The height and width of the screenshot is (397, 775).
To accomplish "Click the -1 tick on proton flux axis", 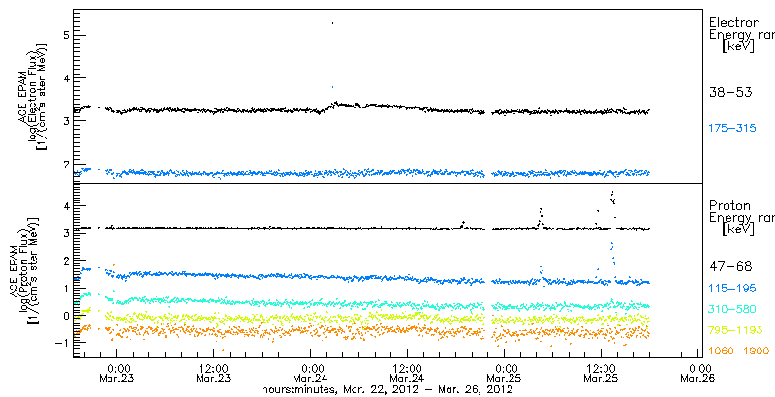I will (x=61, y=342).
